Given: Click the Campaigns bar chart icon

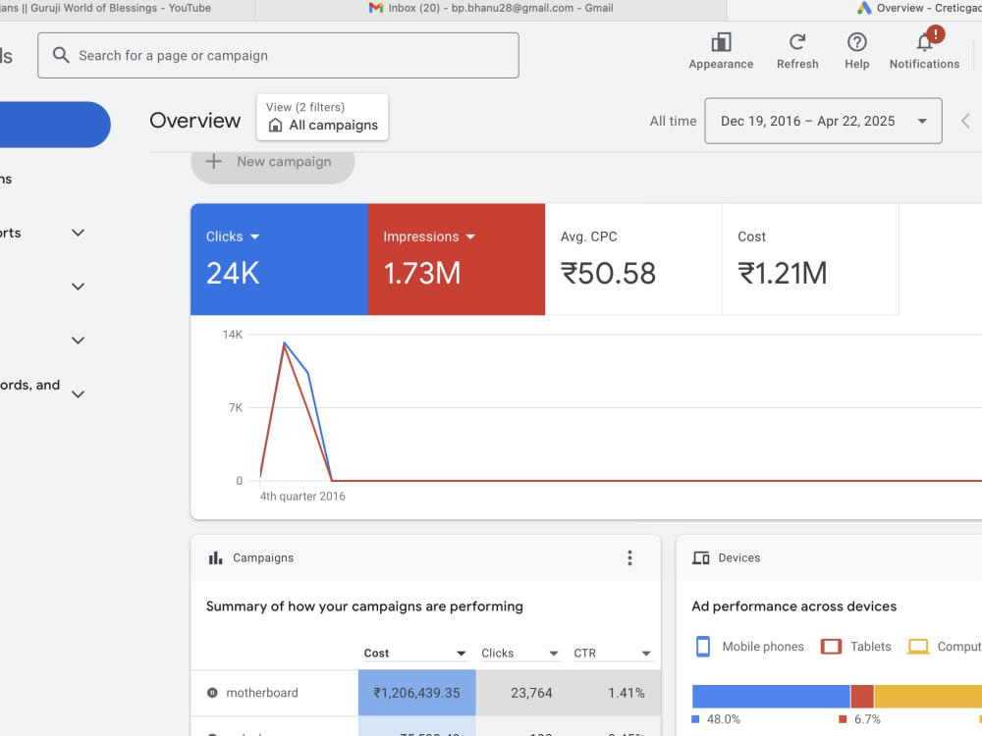Looking at the screenshot, I should (215, 557).
